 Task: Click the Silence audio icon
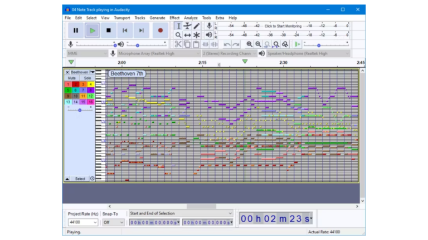[x=214, y=44]
